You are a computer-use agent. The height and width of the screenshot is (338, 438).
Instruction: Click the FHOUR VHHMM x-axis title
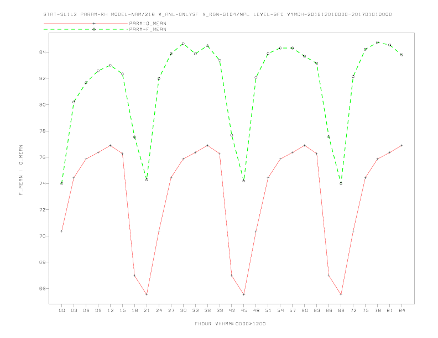pyautogui.click(x=230, y=324)
